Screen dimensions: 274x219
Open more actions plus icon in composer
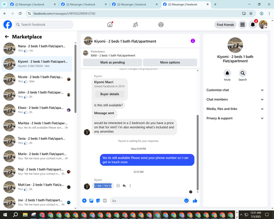click(84, 201)
